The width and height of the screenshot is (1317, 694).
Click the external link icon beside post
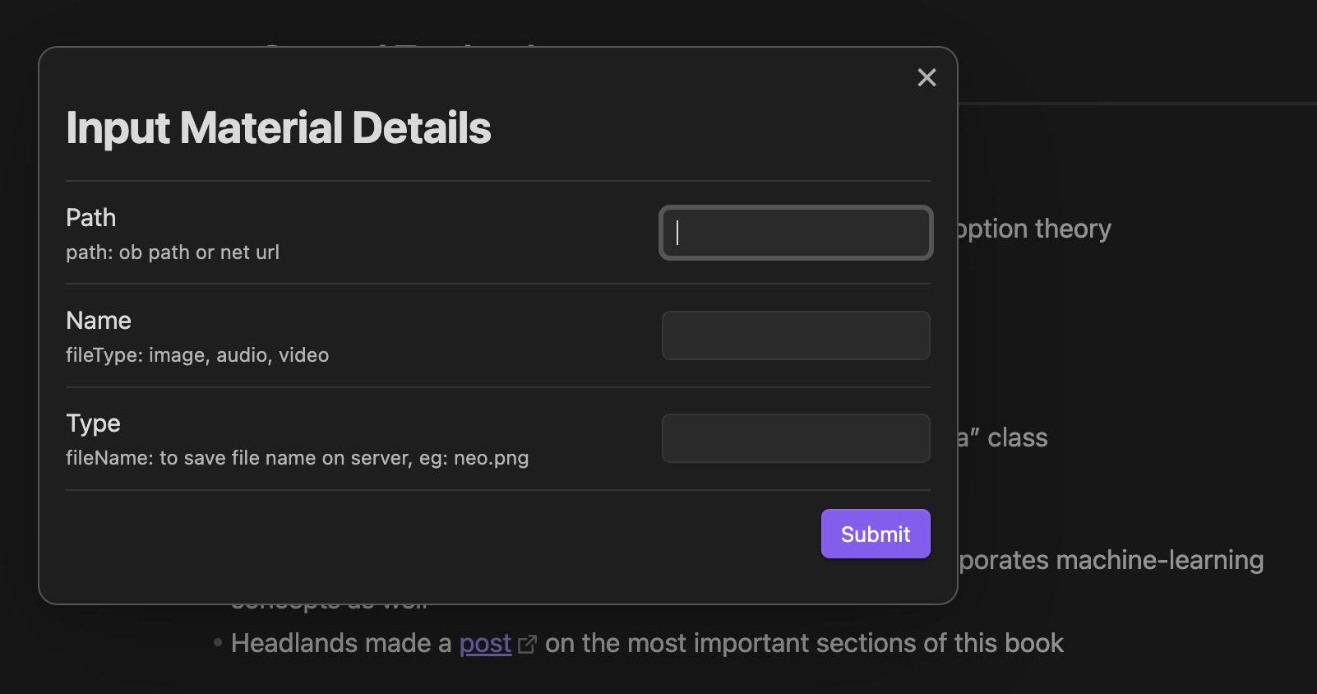527,645
